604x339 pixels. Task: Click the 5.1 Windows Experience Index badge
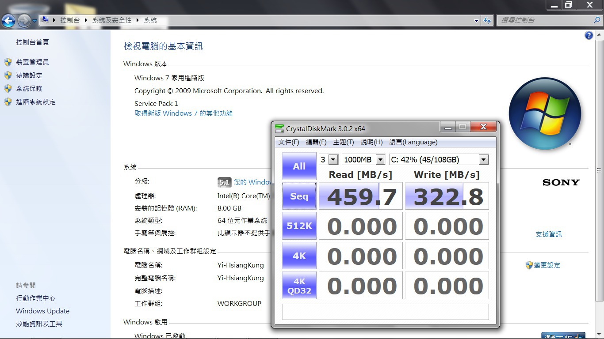click(x=225, y=182)
